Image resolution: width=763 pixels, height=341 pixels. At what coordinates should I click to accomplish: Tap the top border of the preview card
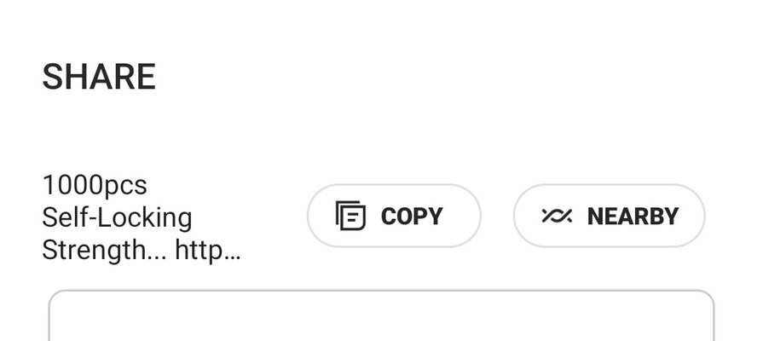(382, 291)
